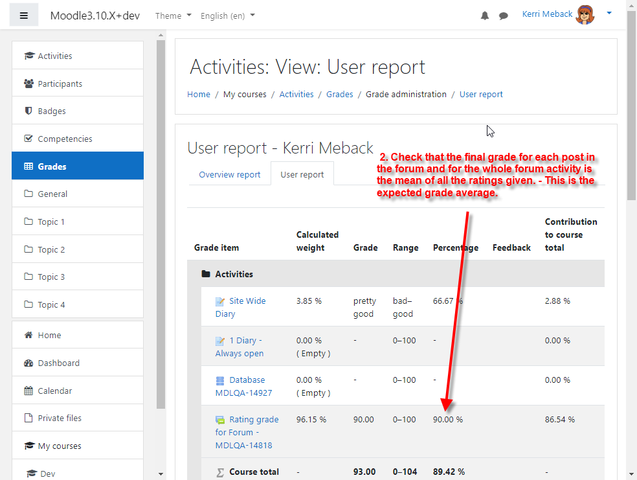Open the 1 Diary - Always open link
637x480 pixels.
coord(240,347)
